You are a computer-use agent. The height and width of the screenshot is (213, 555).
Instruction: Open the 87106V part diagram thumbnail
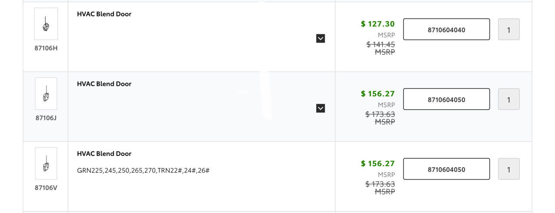(x=46, y=164)
